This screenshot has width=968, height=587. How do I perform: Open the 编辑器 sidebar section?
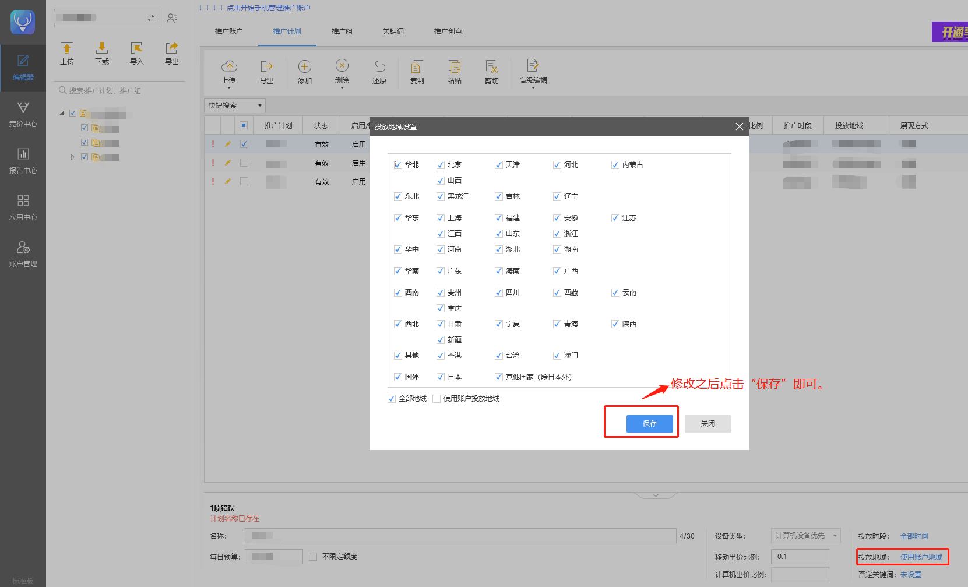23,68
